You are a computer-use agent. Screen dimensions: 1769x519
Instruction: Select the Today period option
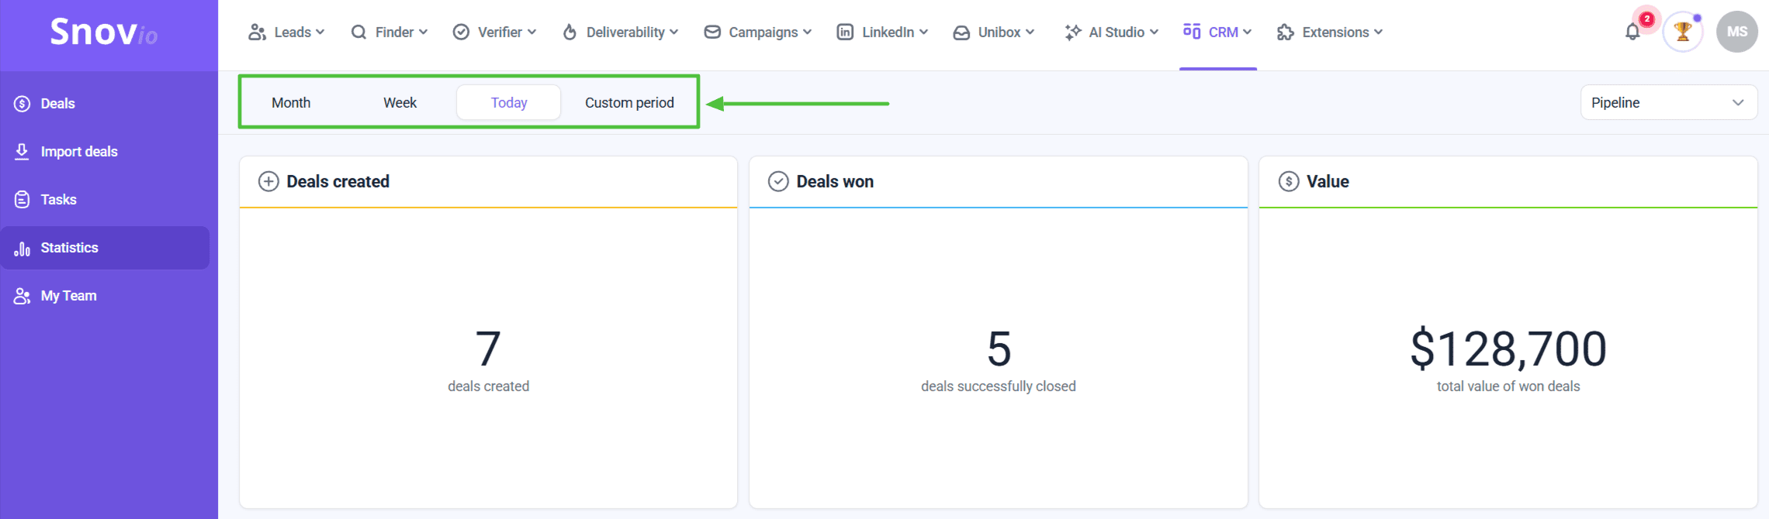[x=509, y=103]
